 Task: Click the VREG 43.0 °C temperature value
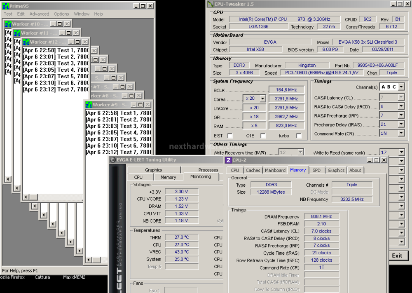[x=182, y=252]
